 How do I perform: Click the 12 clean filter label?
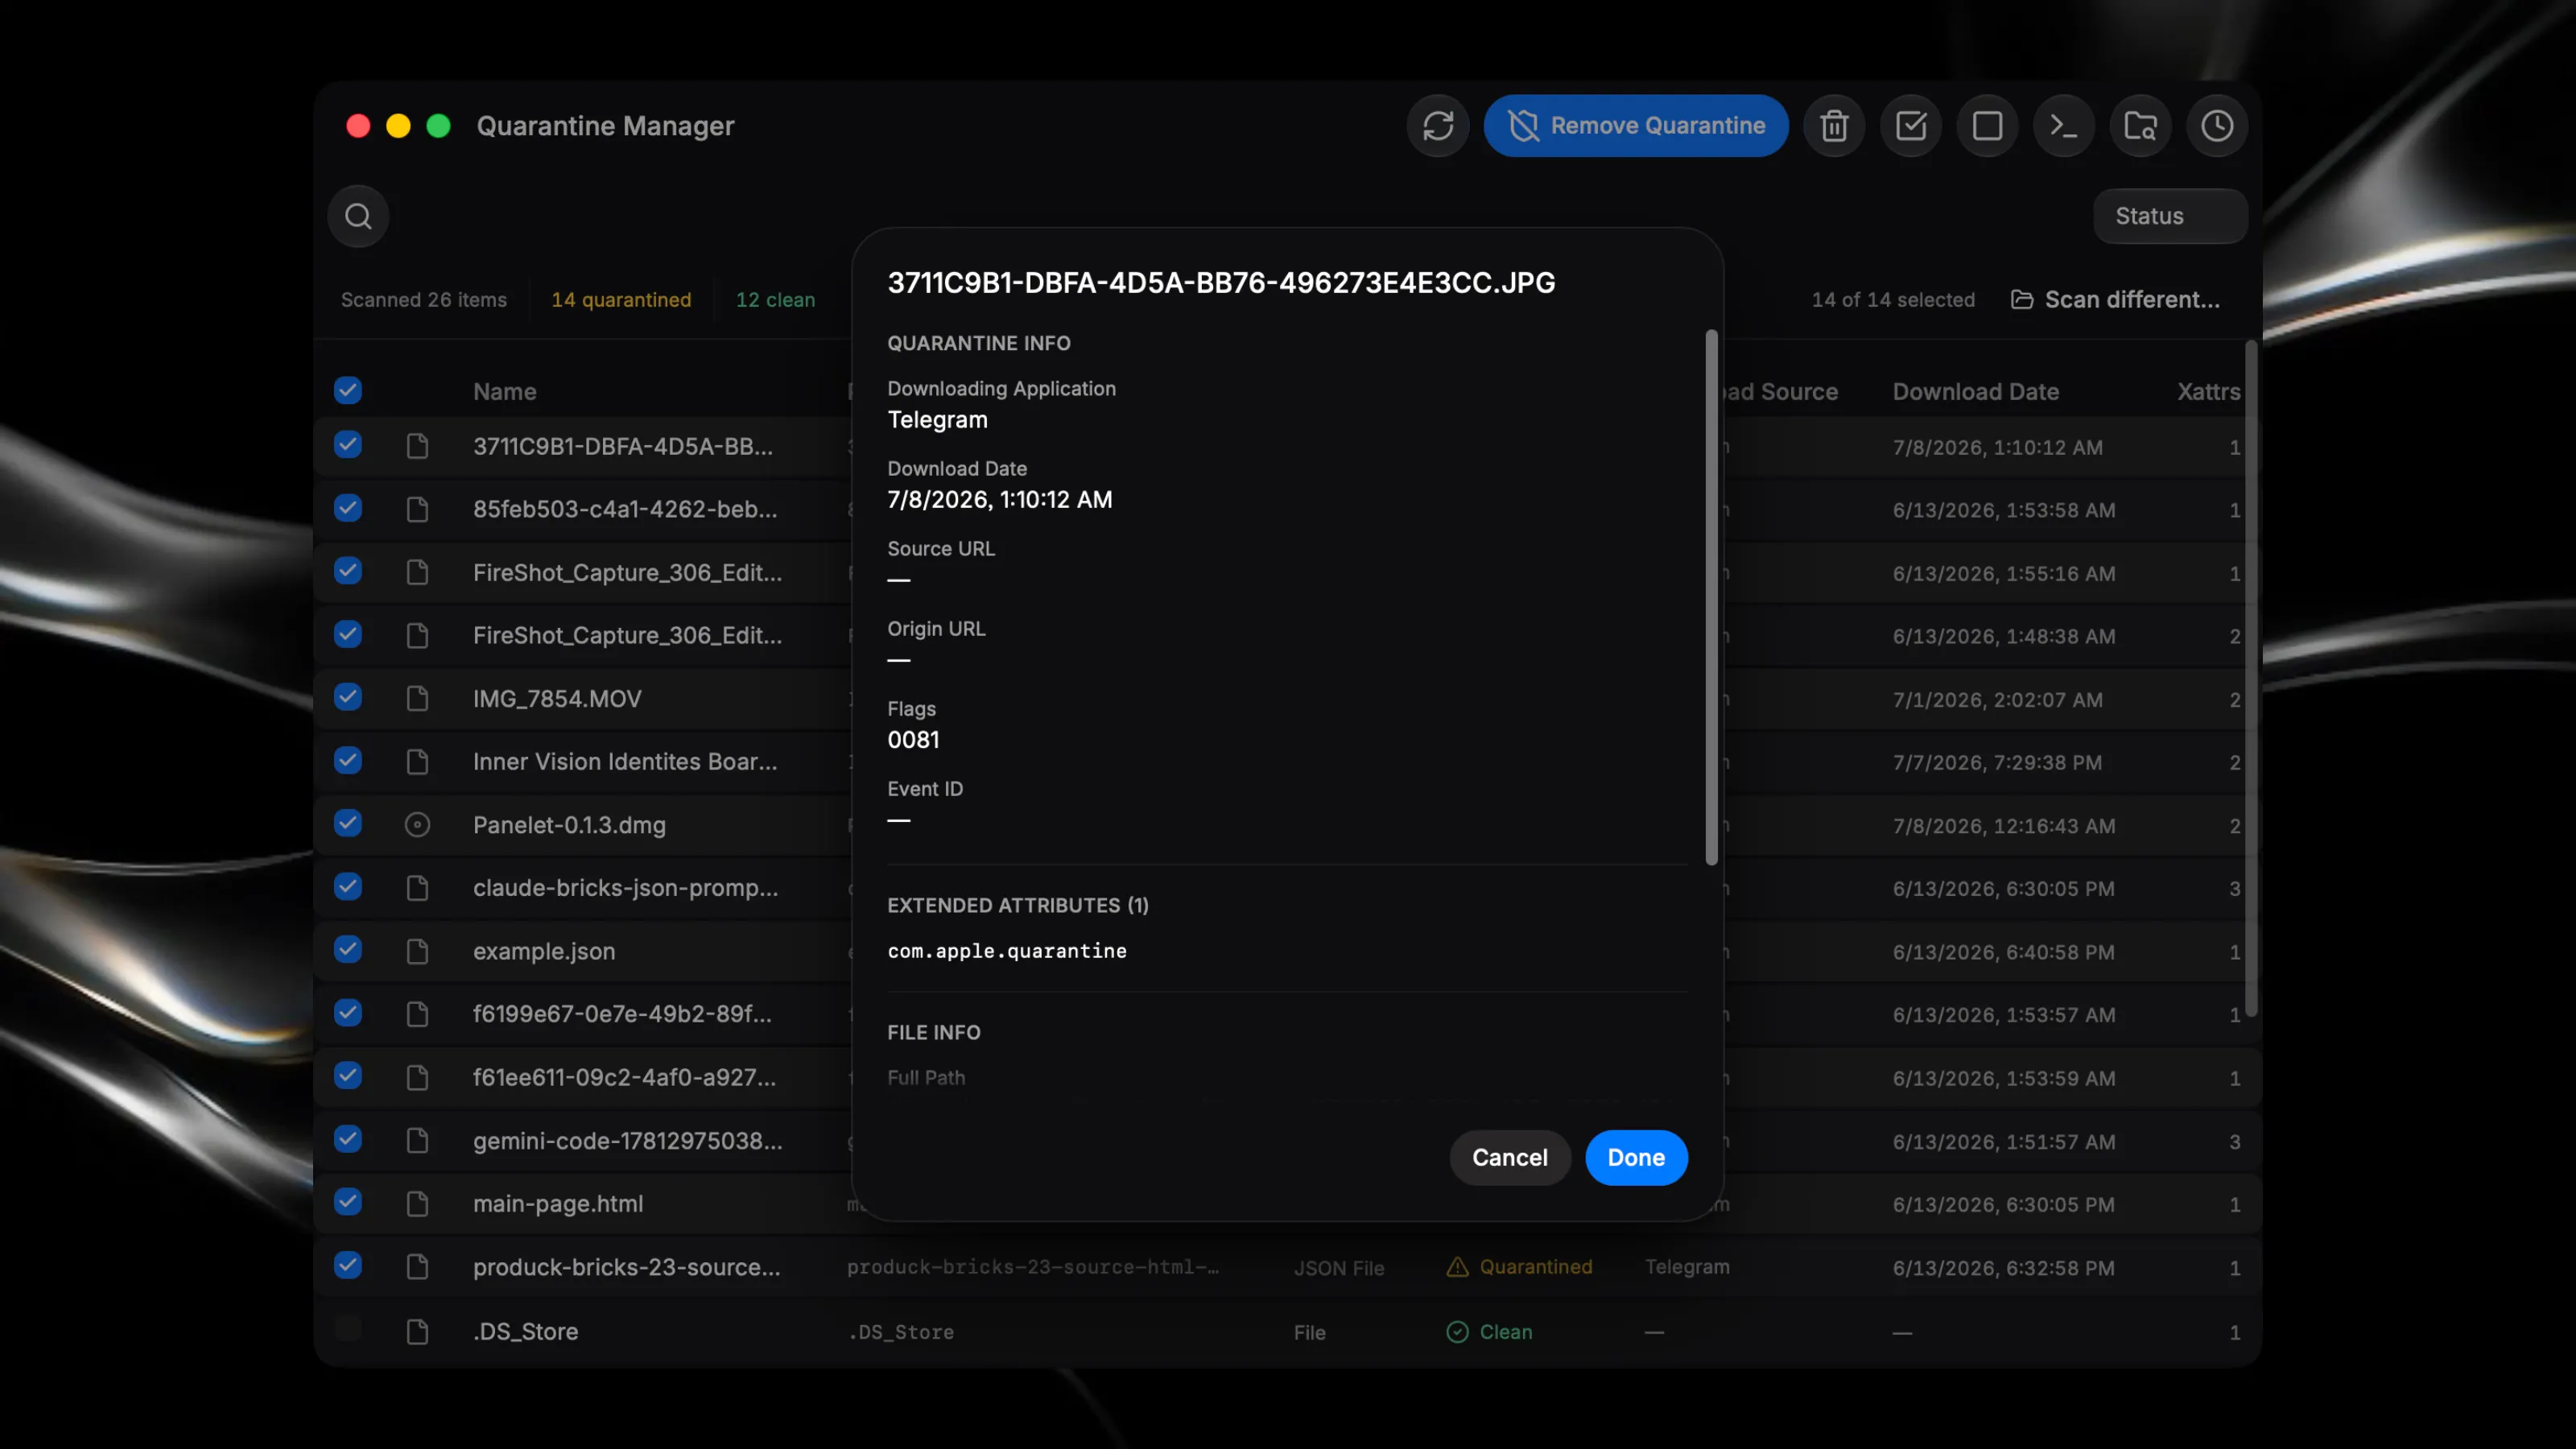tap(775, 300)
